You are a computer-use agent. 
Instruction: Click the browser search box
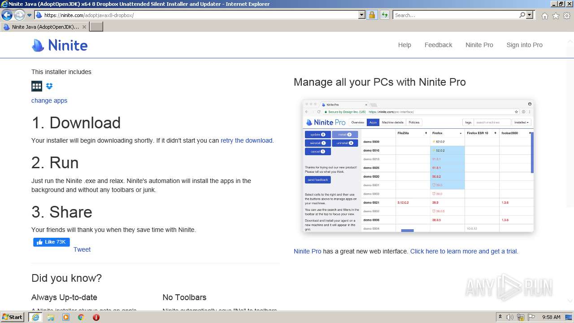point(456,15)
